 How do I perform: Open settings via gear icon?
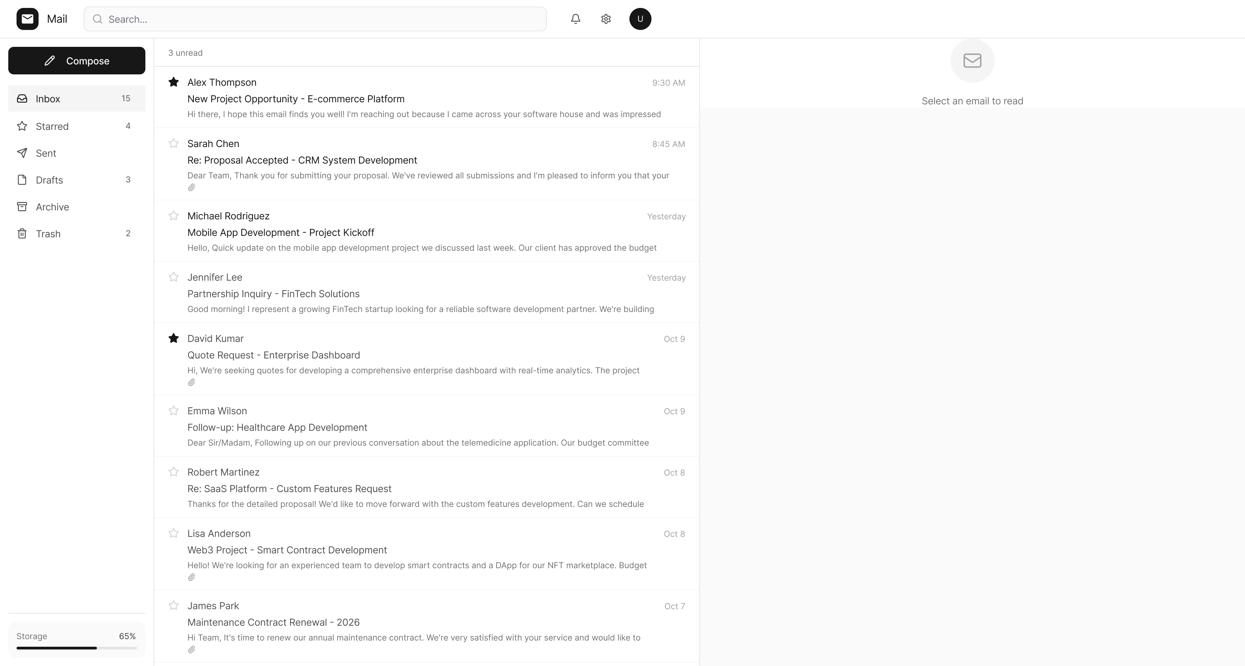pos(606,19)
